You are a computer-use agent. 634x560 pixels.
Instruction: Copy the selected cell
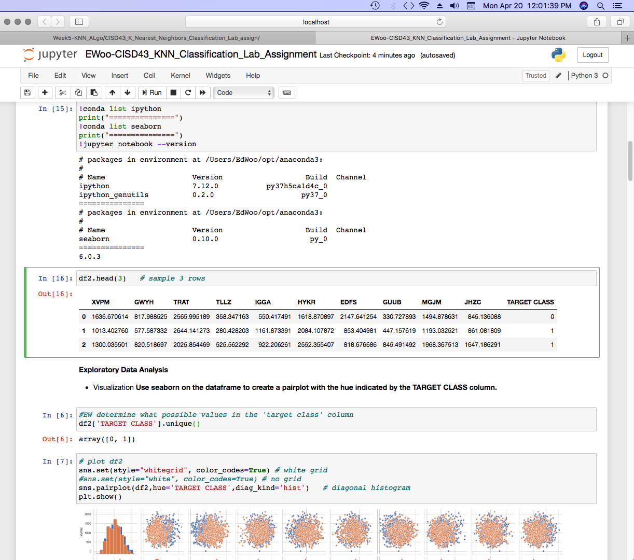point(78,92)
